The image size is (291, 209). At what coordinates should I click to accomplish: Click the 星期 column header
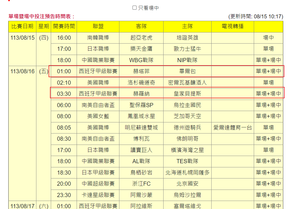pyautogui.click(x=44, y=27)
